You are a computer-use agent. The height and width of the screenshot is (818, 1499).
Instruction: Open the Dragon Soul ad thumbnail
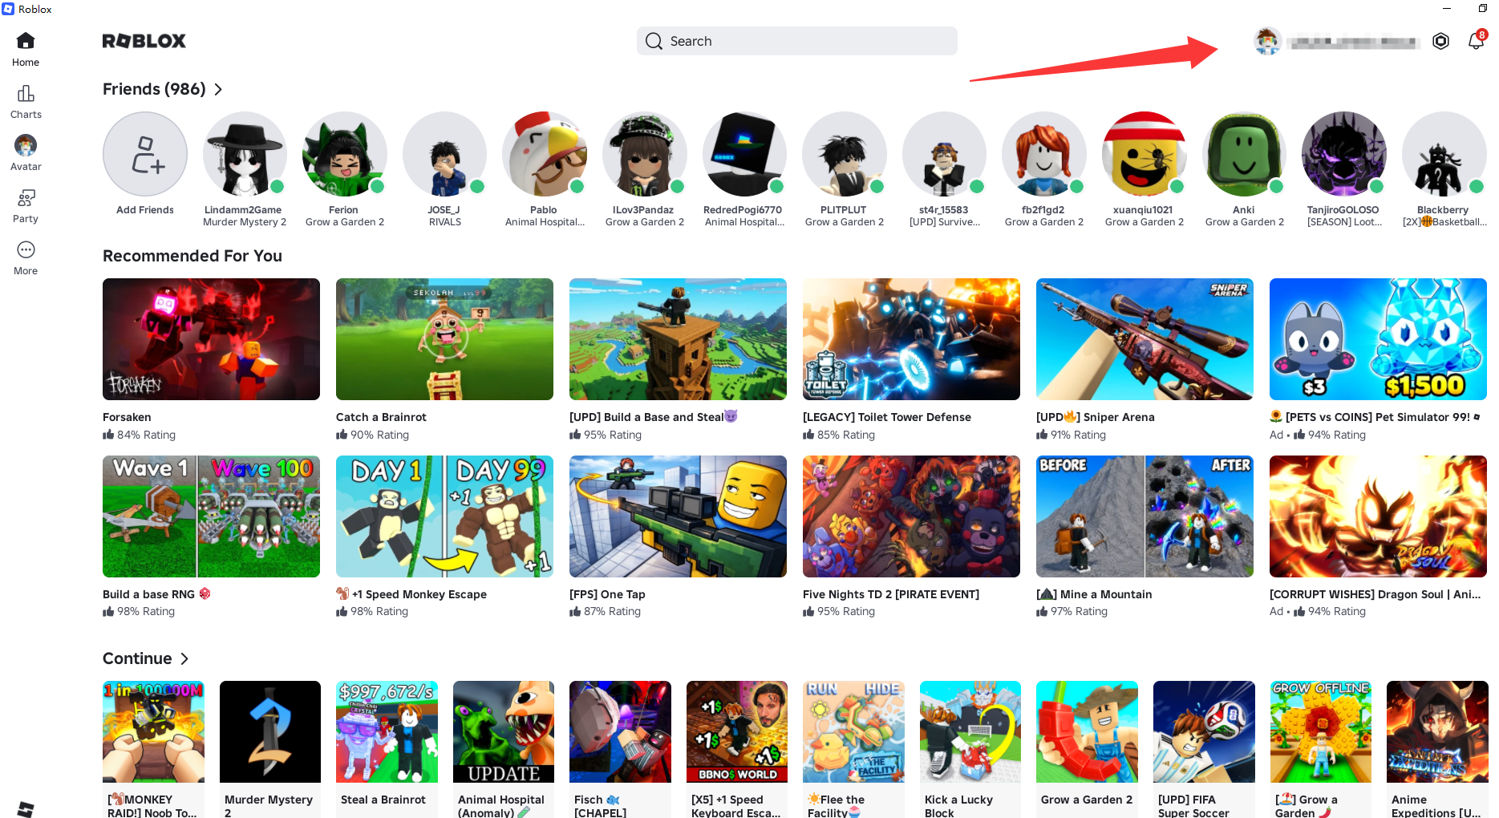click(1378, 516)
